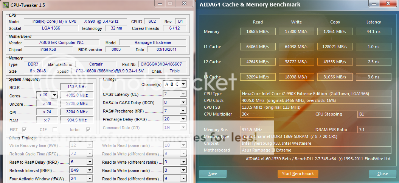Click the BIOS Date 03/18/2011 field
Viewport: 399px width, 183px height.
point(167,50)
